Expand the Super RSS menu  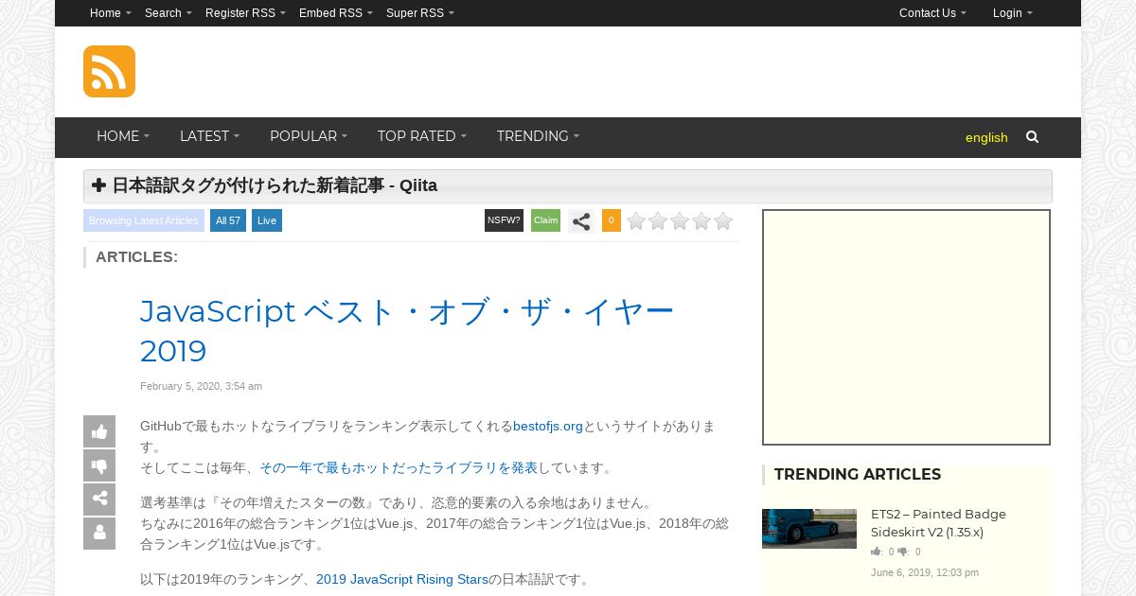point(420,13)
